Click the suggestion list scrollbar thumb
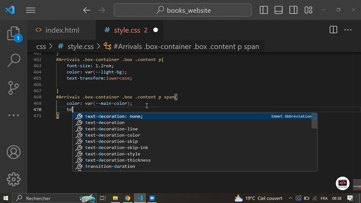 tap(314, 121)
